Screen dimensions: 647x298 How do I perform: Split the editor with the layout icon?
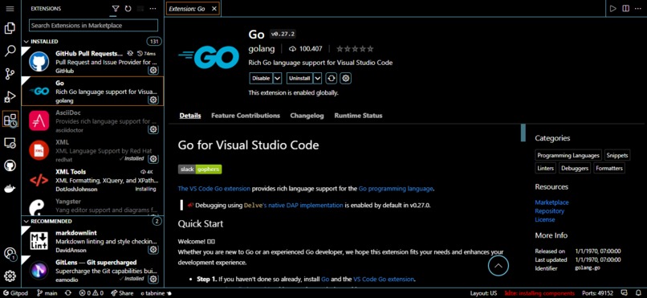point(626,9)
